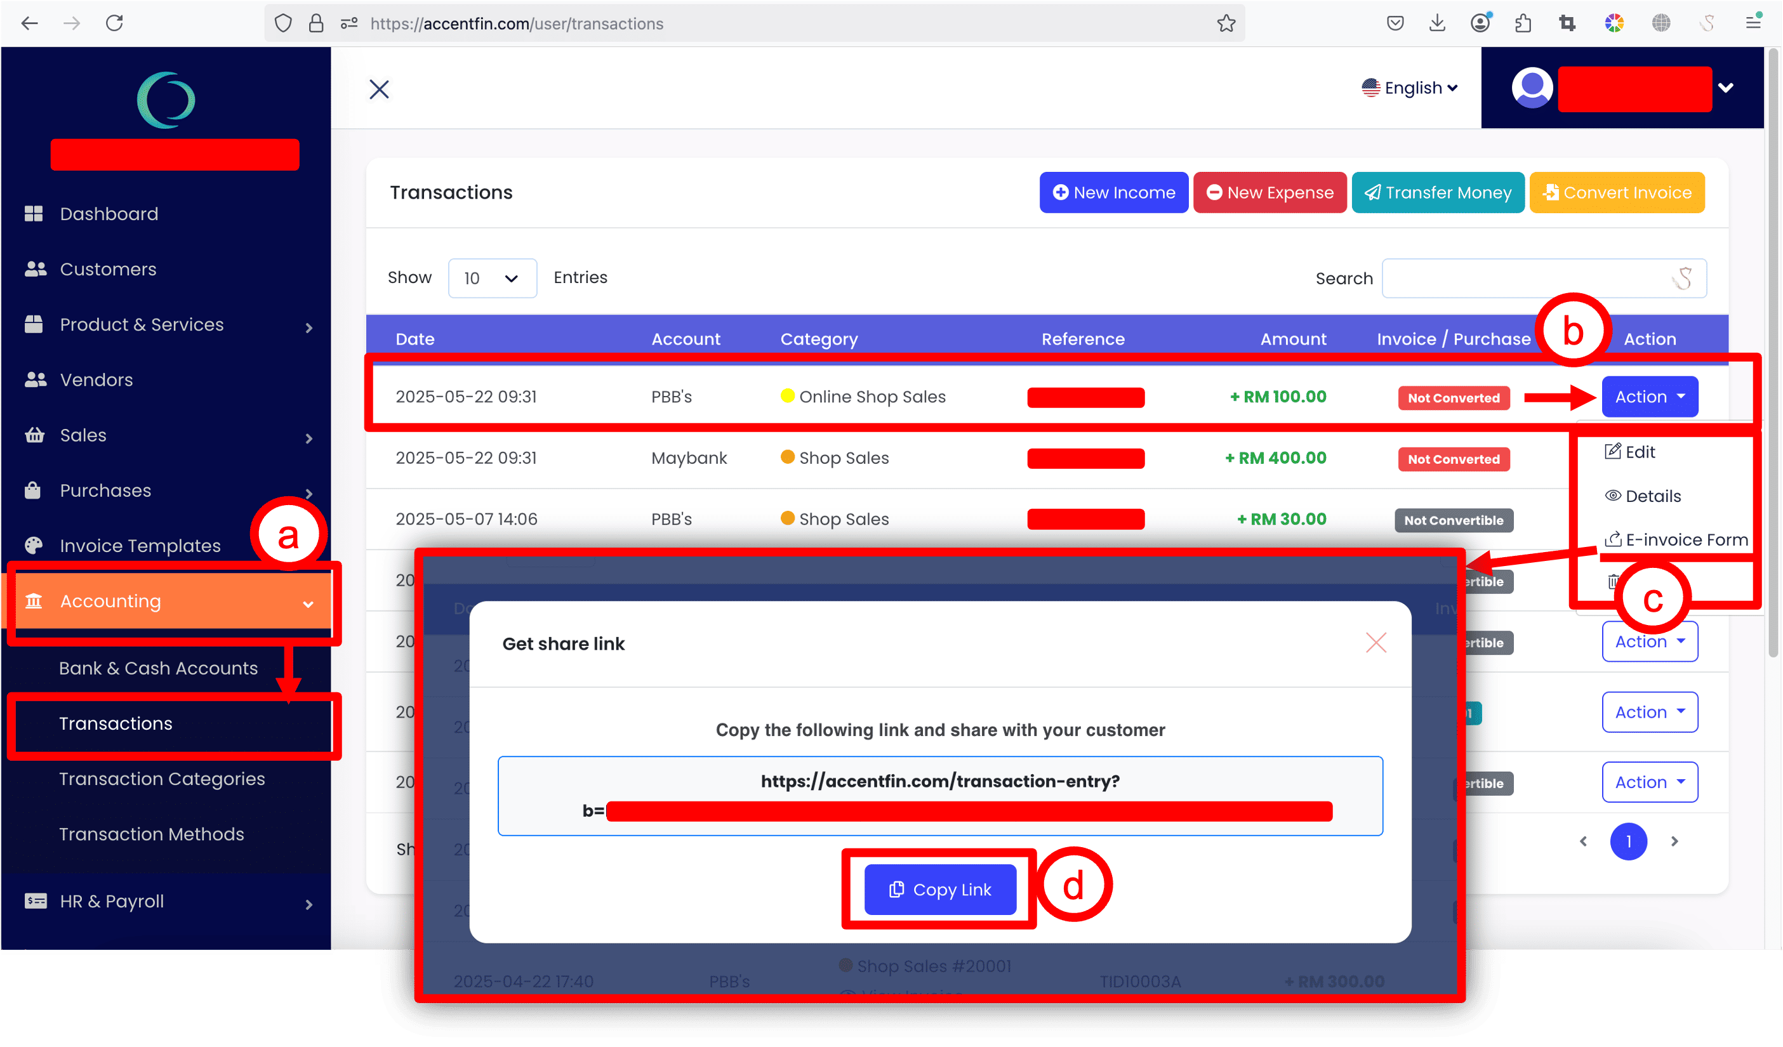Close the Get share link dialog
This screenshot has height=1047, width=1783.
pyautogui.click(x=1375, y=642)
